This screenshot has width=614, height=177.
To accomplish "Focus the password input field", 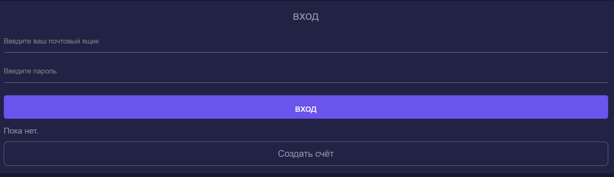I will click(305, 71).
